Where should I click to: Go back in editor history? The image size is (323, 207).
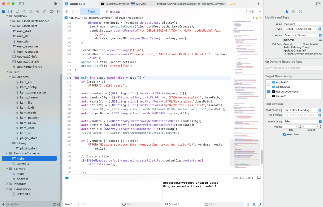point(73,12)
